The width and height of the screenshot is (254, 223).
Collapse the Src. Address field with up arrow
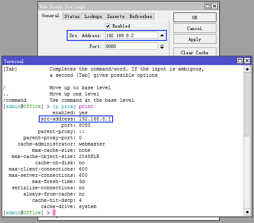tap(162, 35)
